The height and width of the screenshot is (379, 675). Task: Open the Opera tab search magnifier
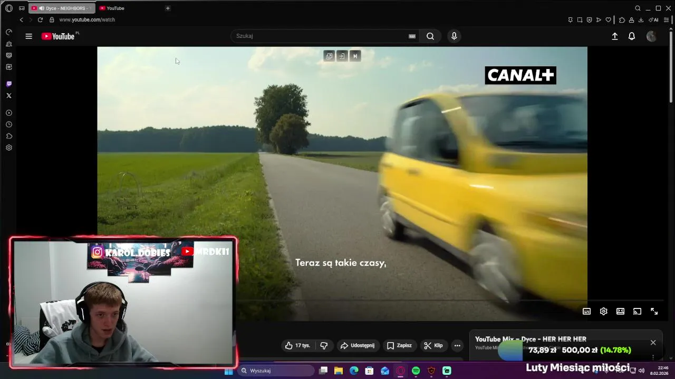point(638,8)
